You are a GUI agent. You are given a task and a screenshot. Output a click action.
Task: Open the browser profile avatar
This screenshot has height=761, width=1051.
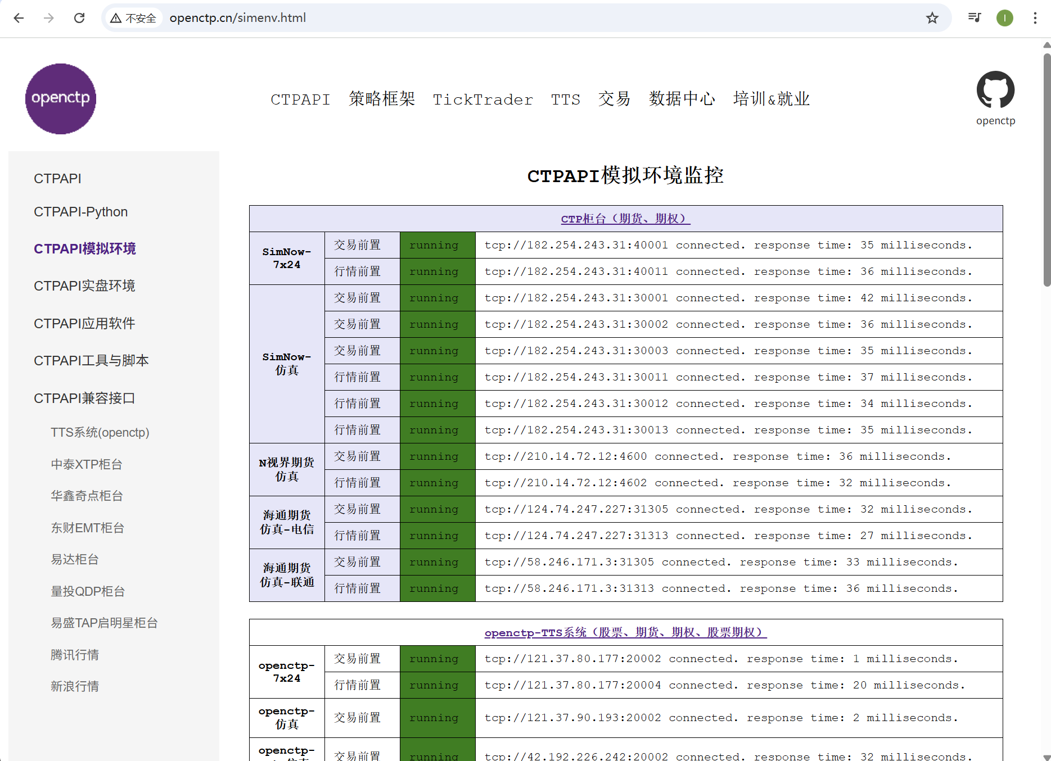pyautogui.click(x=1005, y=18)
